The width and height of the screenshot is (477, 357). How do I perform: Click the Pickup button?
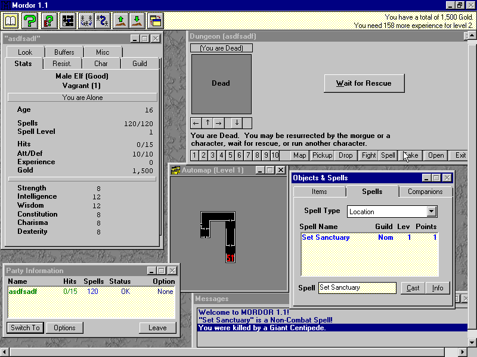pos(322,155)
